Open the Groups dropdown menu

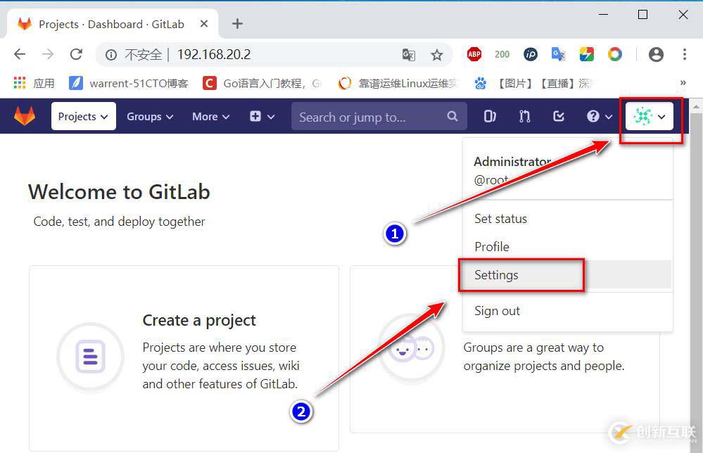(x=150, y=117)
